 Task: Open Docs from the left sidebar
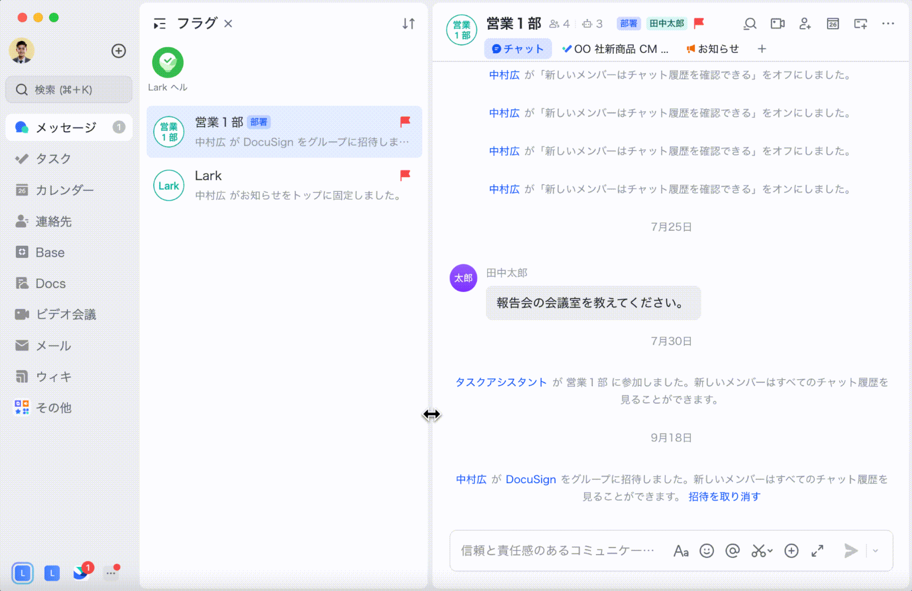click(x=50, y=283)
